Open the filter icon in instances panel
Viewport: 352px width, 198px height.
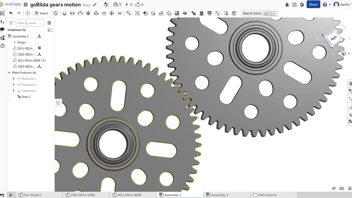pos(11,23)
